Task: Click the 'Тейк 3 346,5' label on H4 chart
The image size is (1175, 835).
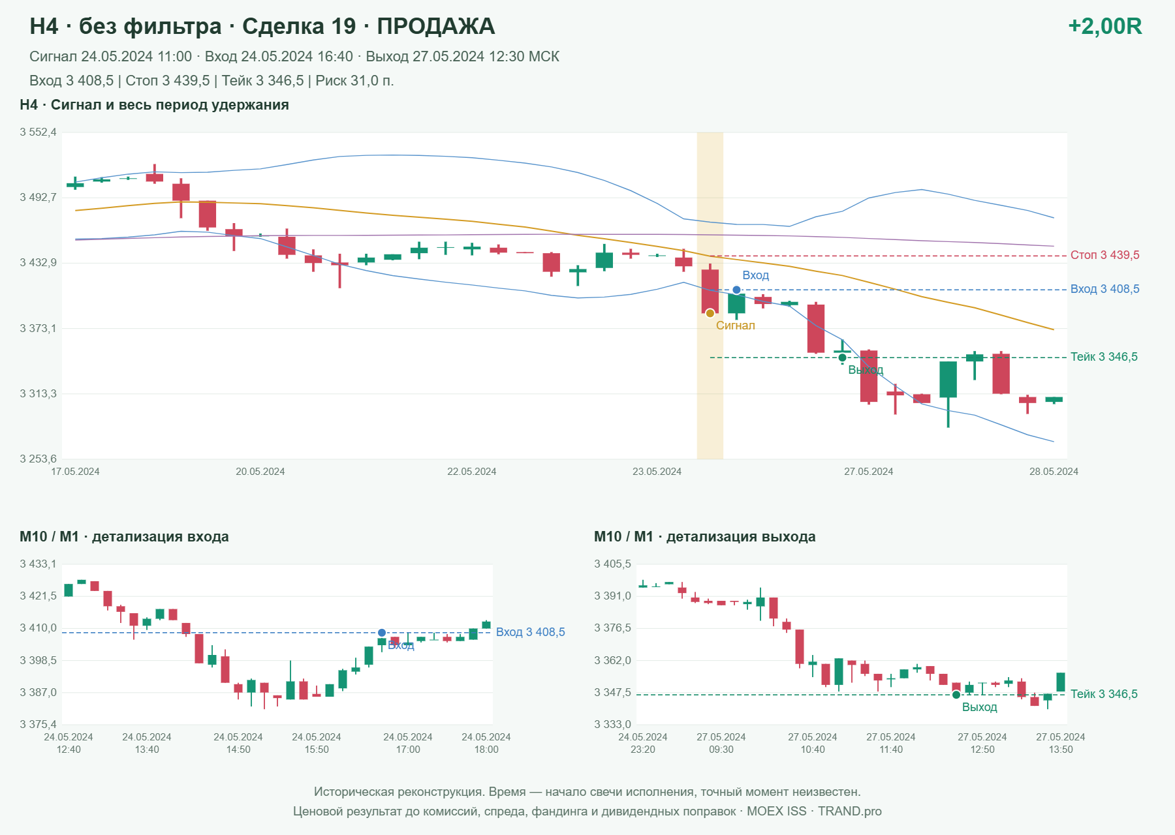Action: (x=1104, y=357)
